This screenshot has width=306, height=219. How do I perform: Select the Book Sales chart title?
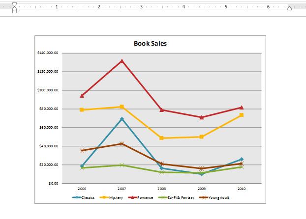coord(150,43)
